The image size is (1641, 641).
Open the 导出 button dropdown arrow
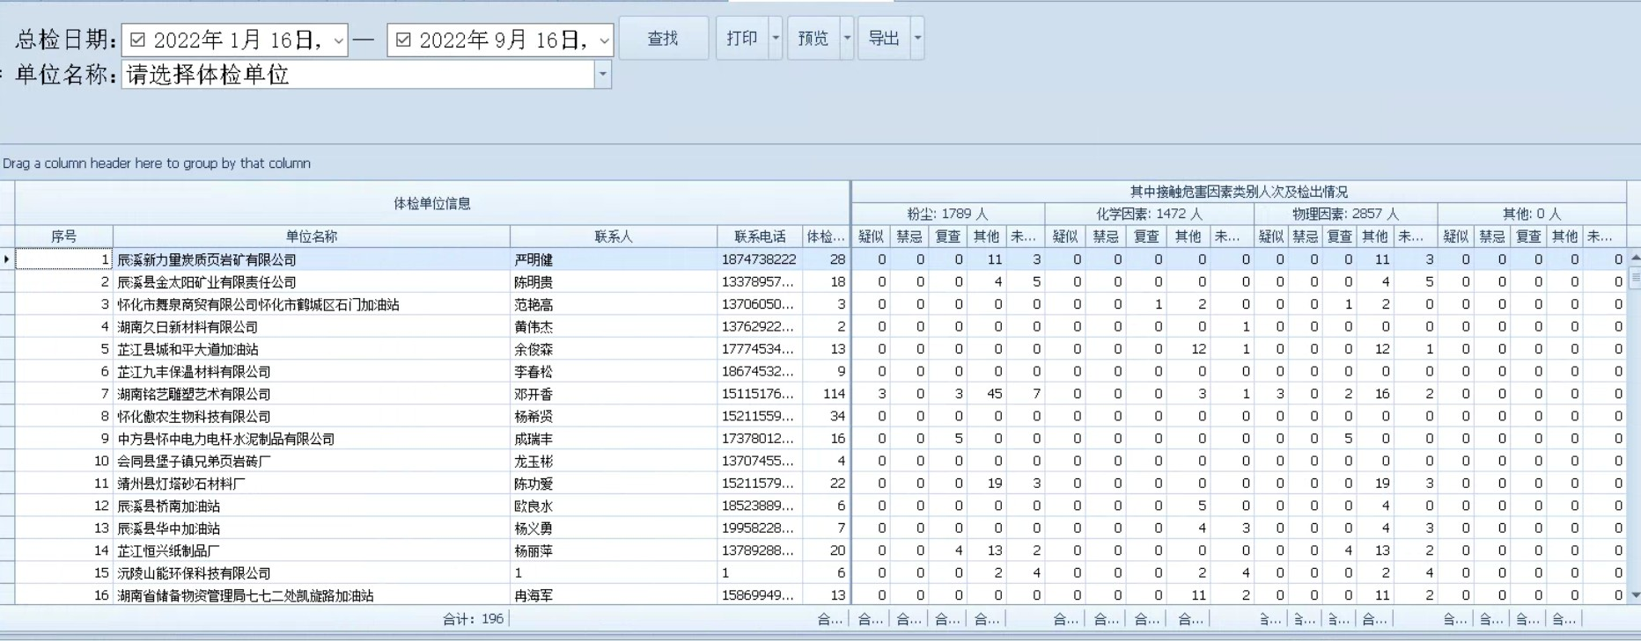pyautogui.click(x=917, y=39)
